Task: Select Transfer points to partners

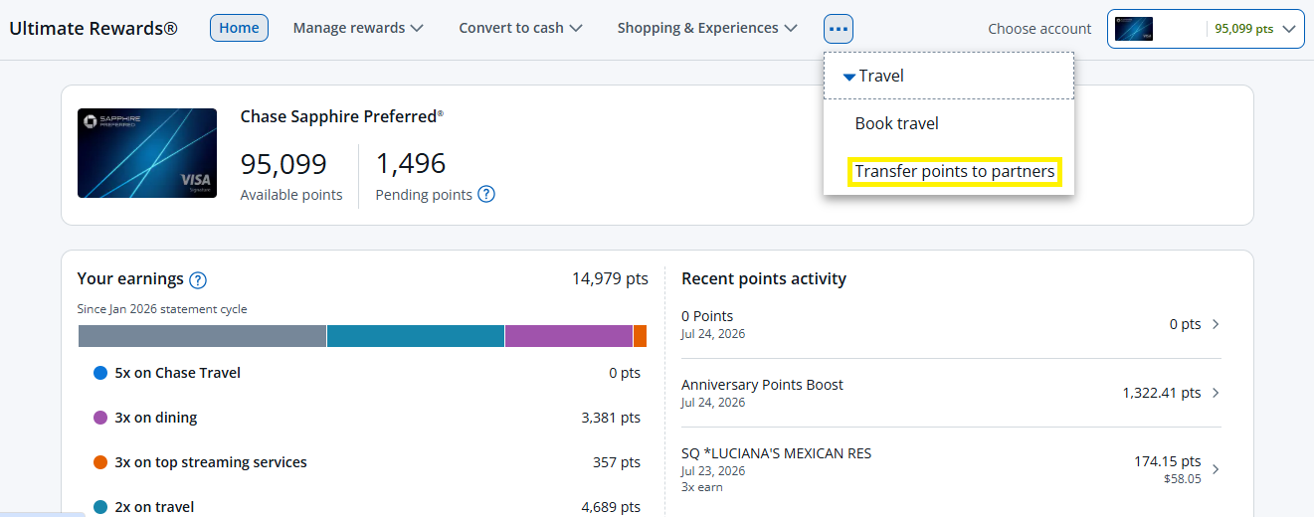Action: pyautogui.click(x=954, y=171)
